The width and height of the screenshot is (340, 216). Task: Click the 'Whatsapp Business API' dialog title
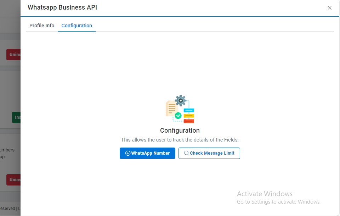(62, 7)
